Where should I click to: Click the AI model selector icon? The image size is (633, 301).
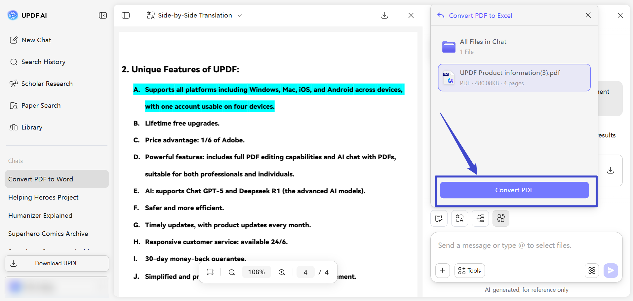coord(592,271)
